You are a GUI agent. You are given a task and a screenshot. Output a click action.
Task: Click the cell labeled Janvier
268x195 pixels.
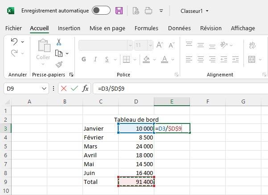(x=100, y=128)
